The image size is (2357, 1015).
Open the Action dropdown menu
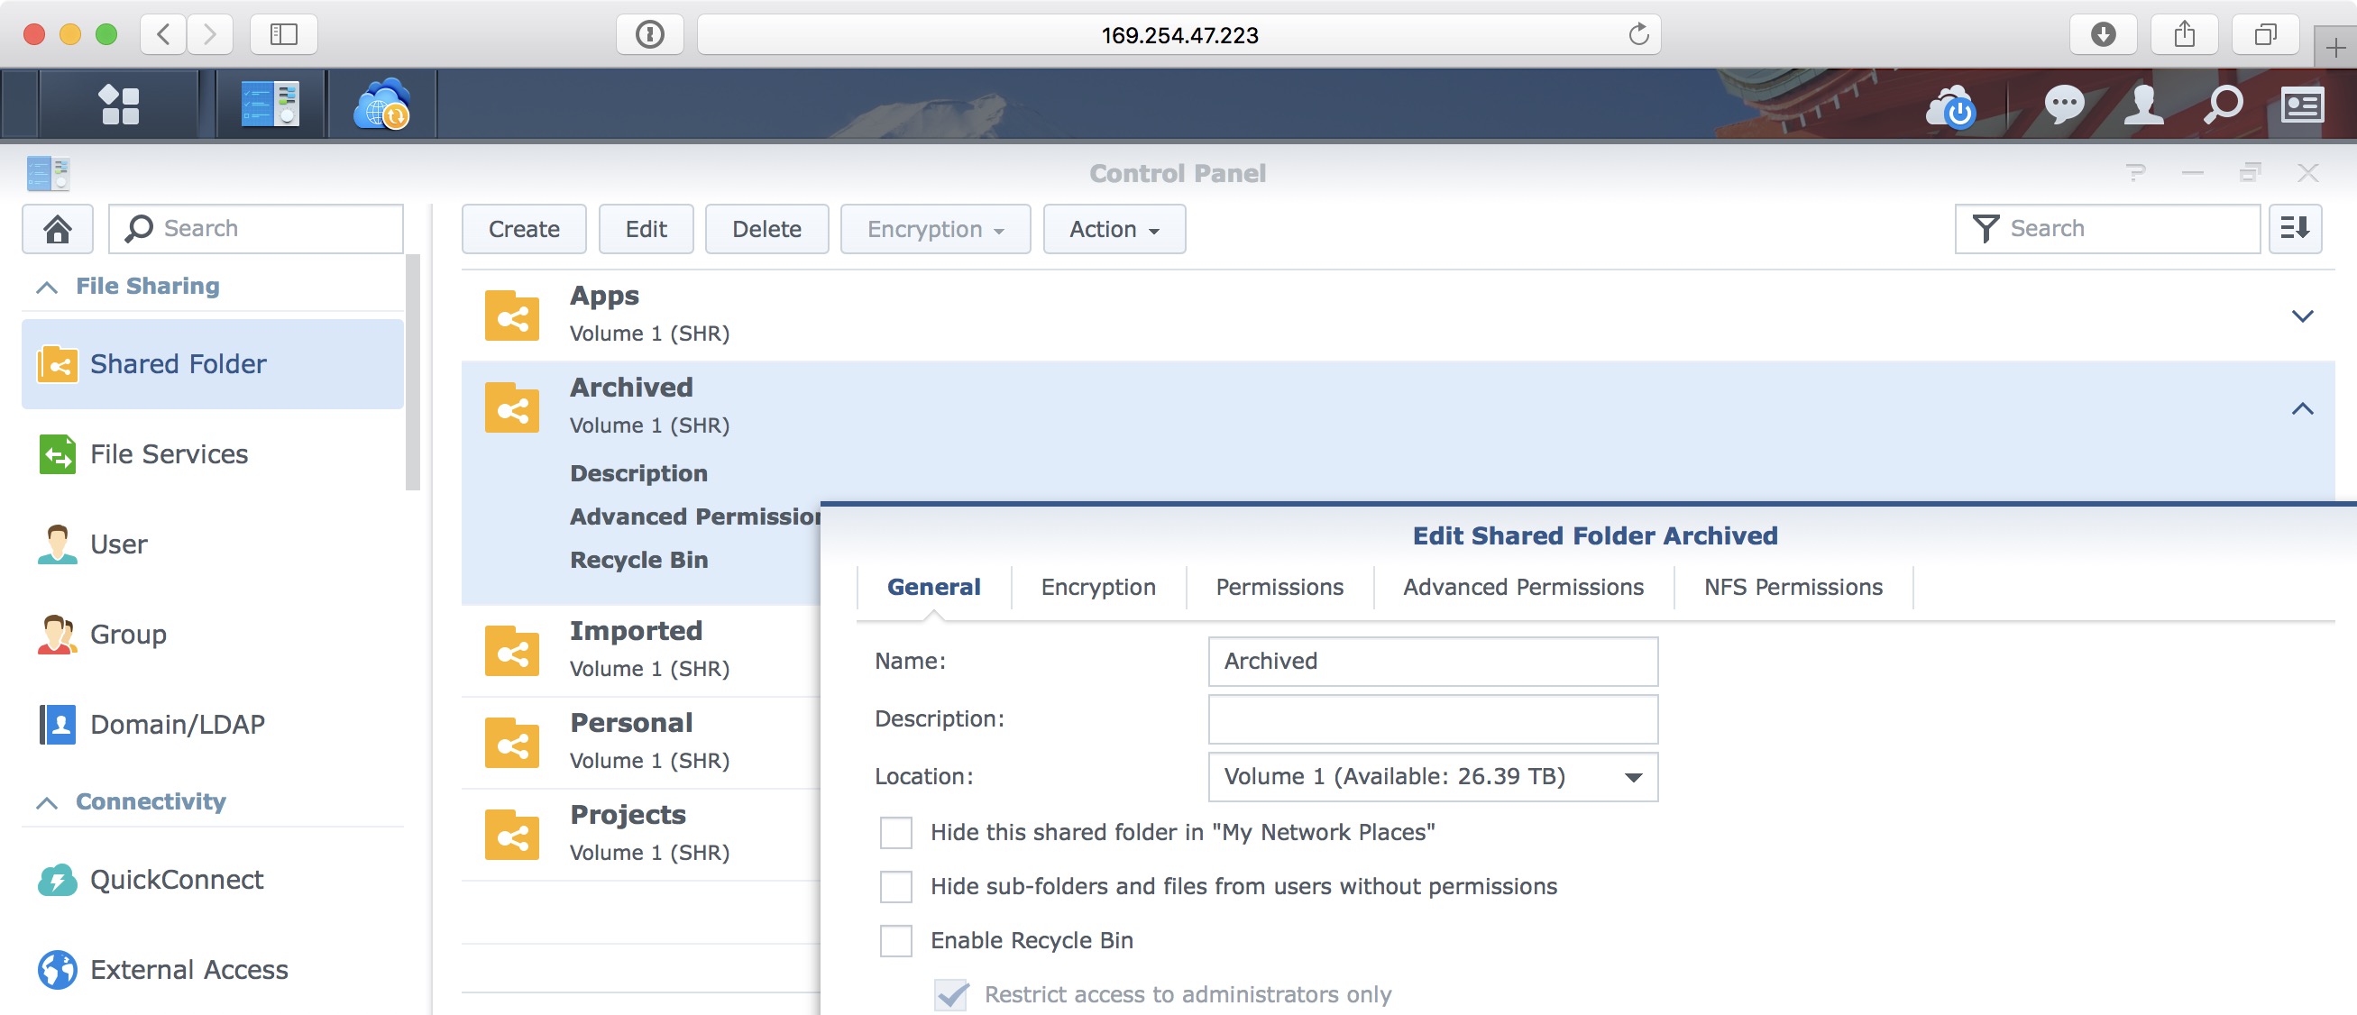[x=1114, y=229]
